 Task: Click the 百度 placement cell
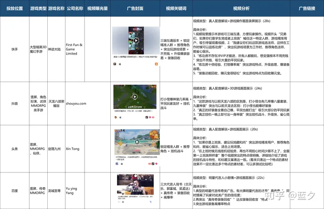[x=14, y=191]
